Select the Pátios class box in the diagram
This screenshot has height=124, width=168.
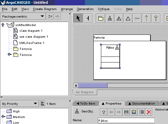tap(110, 57)
